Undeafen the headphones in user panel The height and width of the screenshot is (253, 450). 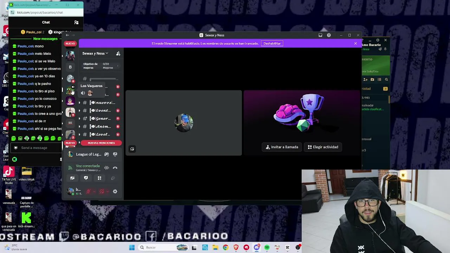pyautogui.click(x=102, y=192)
